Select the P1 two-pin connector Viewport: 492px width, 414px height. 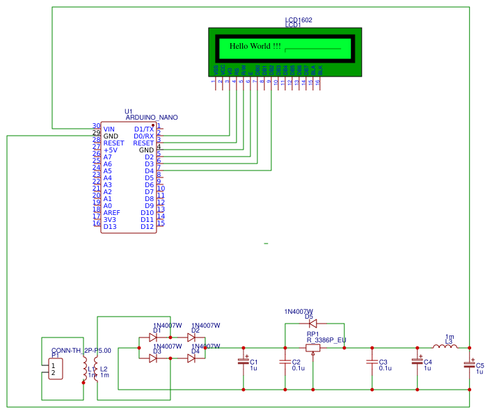click(55, 369)
